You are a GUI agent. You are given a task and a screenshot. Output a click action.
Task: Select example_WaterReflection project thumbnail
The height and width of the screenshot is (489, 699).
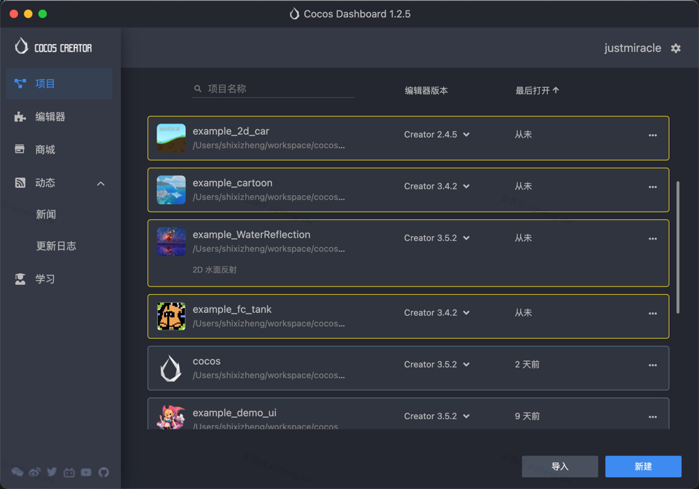[171, 242]
